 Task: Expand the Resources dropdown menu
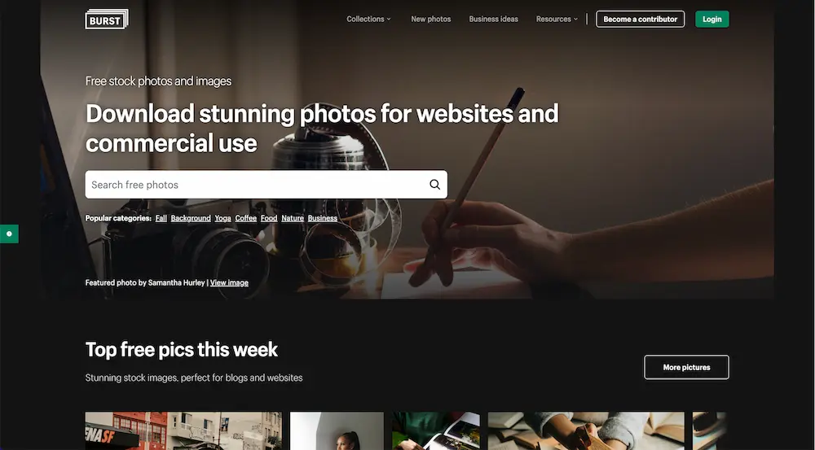[557, 20]
